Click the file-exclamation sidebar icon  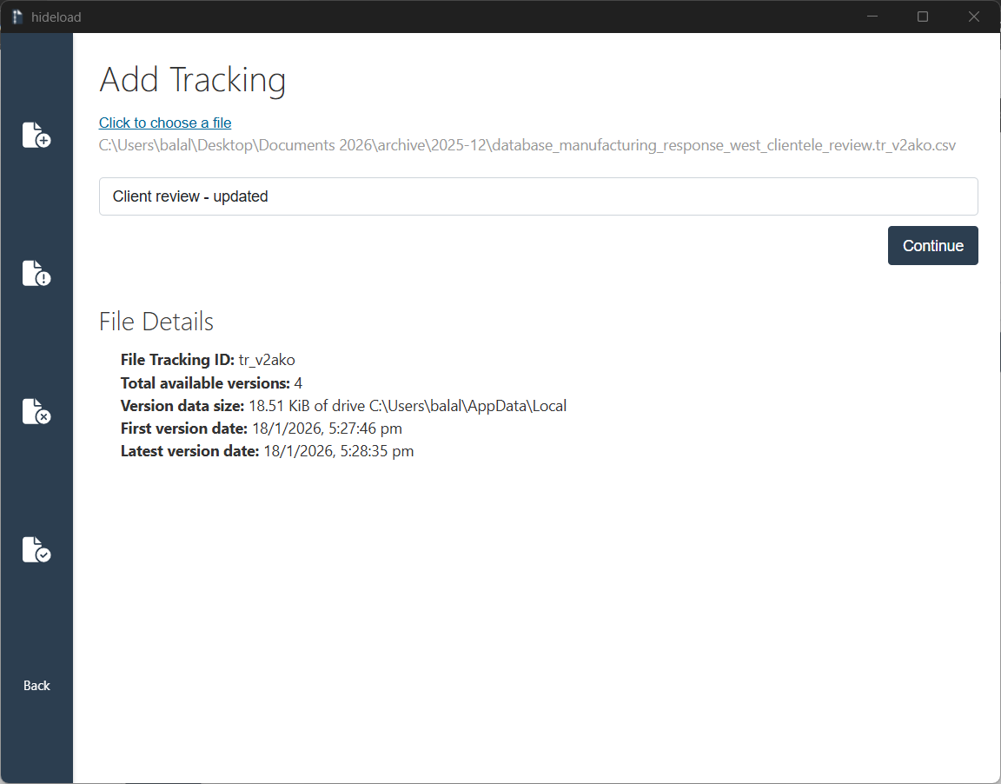coord(36,273)
